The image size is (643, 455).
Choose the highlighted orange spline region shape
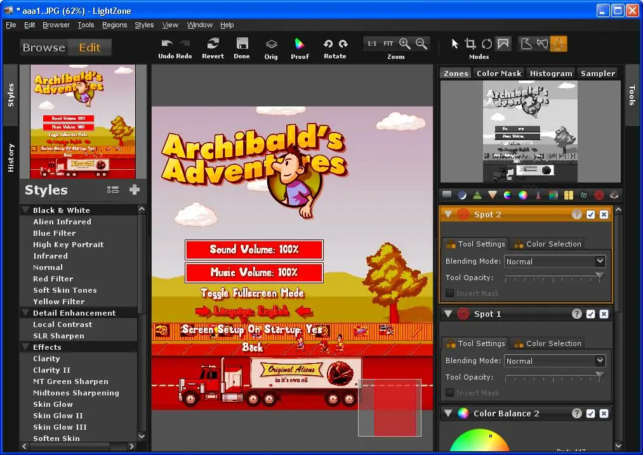click(x=558, y=44)
